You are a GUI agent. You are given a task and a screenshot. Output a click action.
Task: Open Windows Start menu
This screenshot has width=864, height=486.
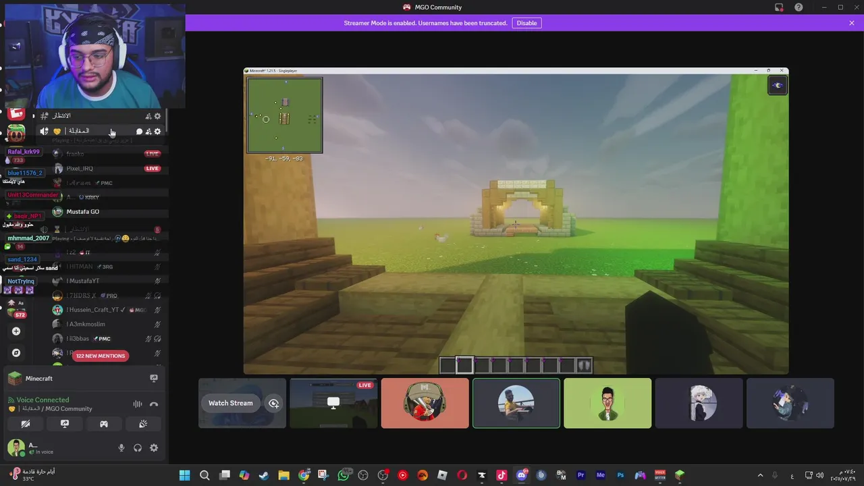coord(184,475)
